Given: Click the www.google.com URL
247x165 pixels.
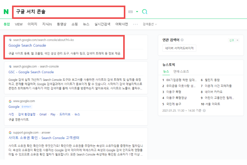Looking at the screenshot, I should [24, 101].
